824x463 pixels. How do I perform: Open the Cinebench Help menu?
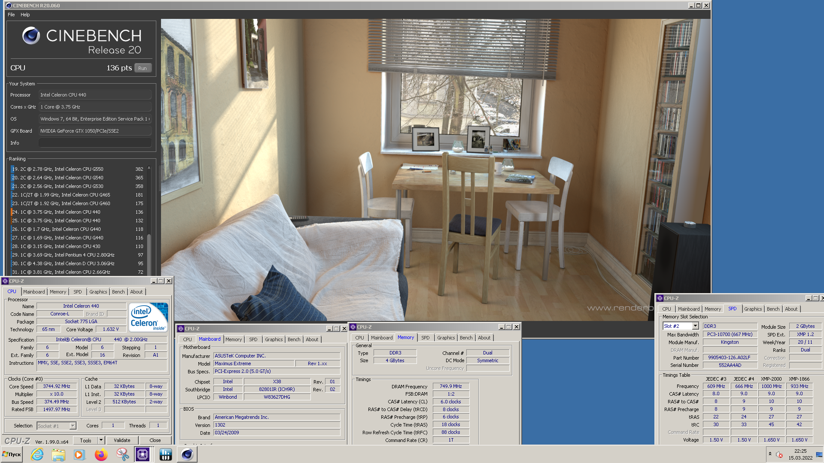[x=25, y=15]
